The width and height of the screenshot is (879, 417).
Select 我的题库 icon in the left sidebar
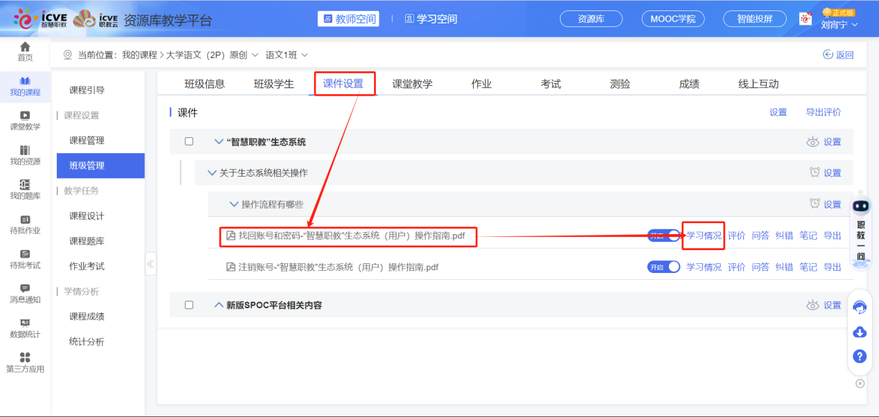click(25, 184)
